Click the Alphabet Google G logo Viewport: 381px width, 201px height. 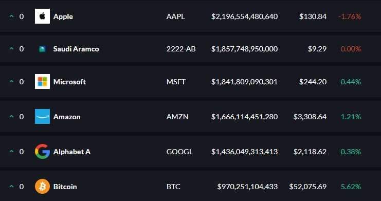tap(42, 152)
